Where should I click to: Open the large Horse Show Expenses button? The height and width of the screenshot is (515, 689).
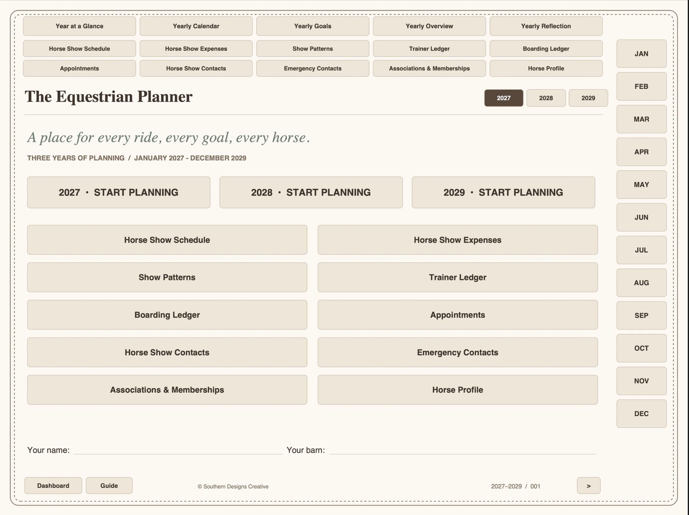coord(458,240)
